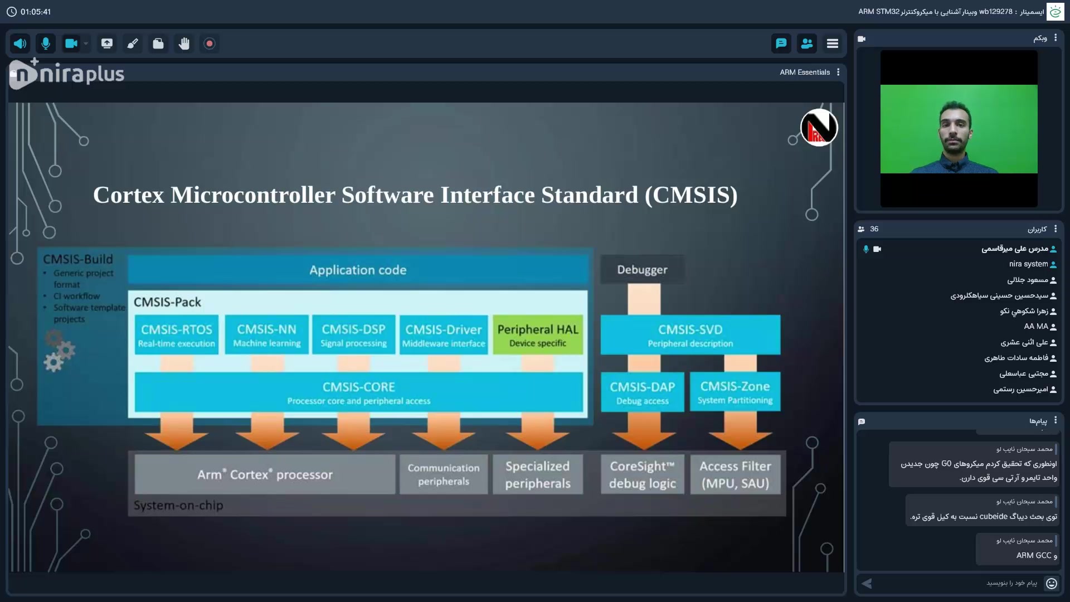Select user AA MA in list
The width and height of the screenshot is (1070, 602).
[x=959, y=327]
